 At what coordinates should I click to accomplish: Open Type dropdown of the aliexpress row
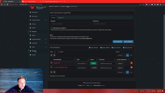(82, 68)
